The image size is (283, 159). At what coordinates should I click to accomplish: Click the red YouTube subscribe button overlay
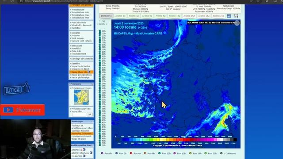point(23,110)
